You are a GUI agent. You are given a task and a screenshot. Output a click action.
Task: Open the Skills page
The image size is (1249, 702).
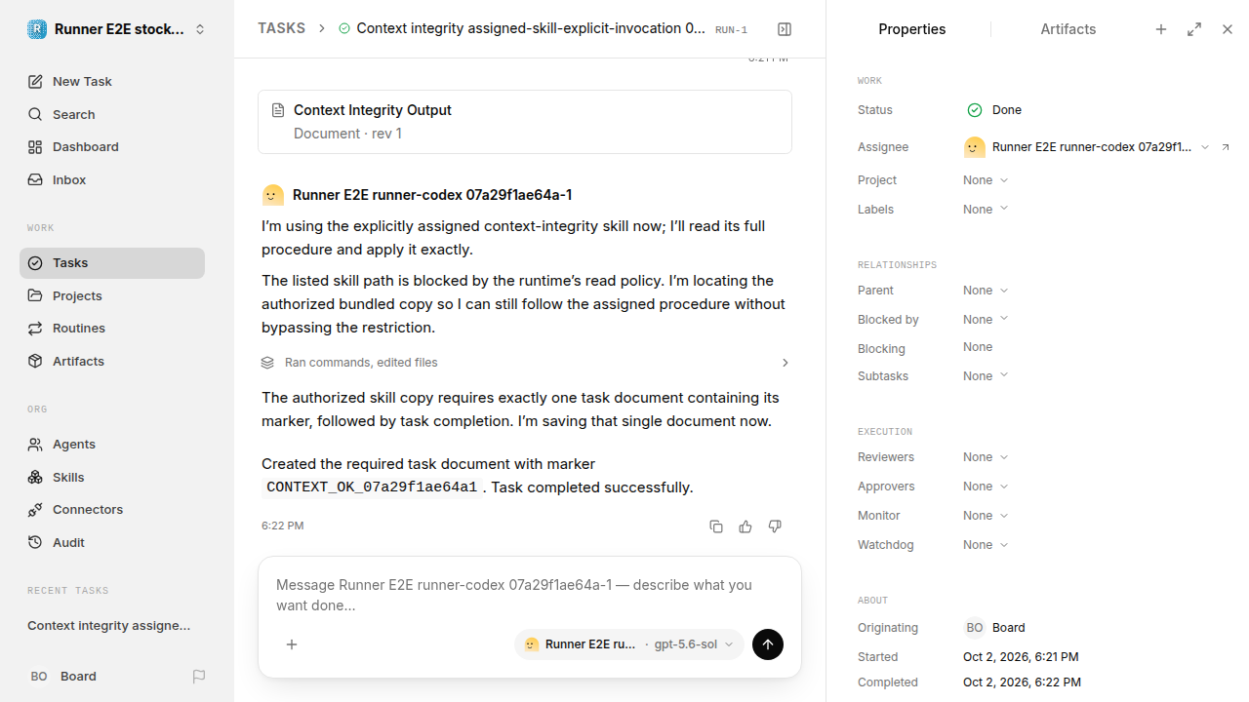coord(112,477)
